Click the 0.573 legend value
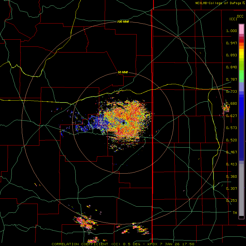This screenshot has width=246, height=246. [232, 128]
